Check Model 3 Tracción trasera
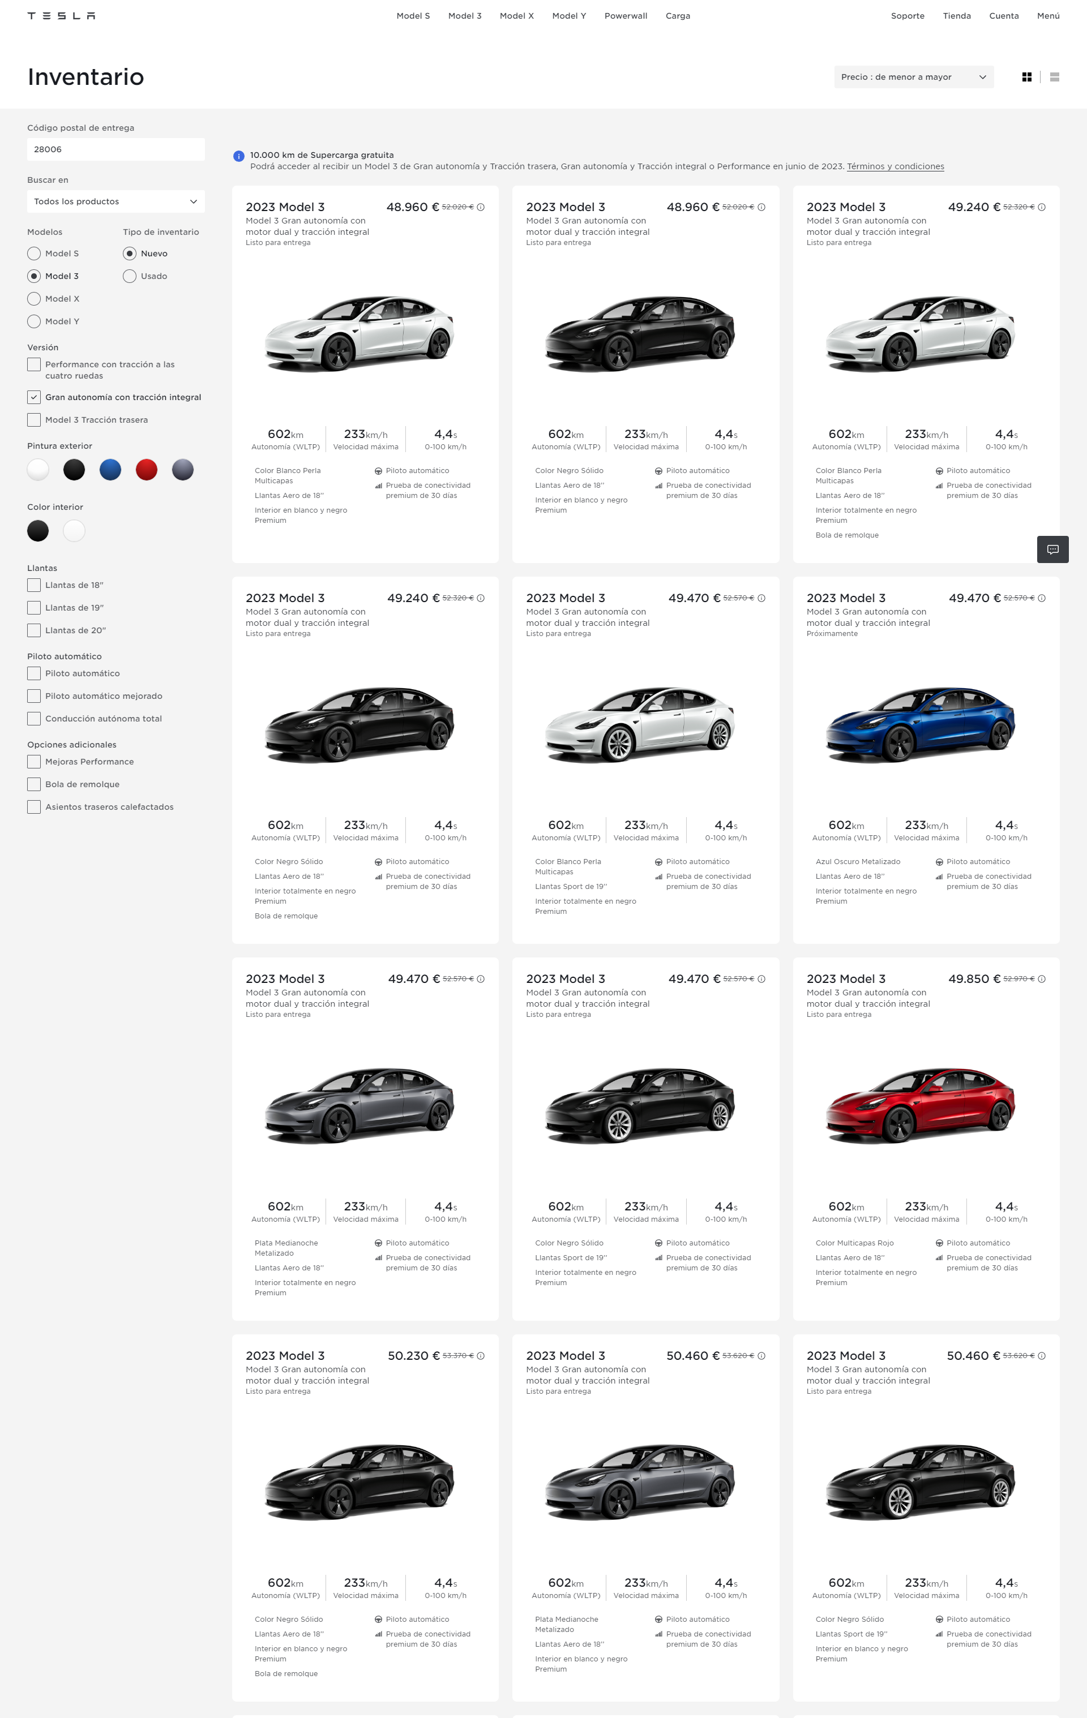 [x=33, y=420]
